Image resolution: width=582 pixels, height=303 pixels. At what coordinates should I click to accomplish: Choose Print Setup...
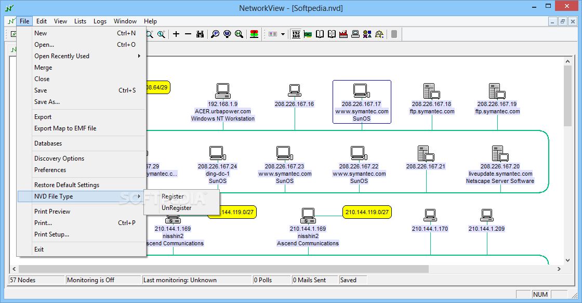[x=81, y=234]
